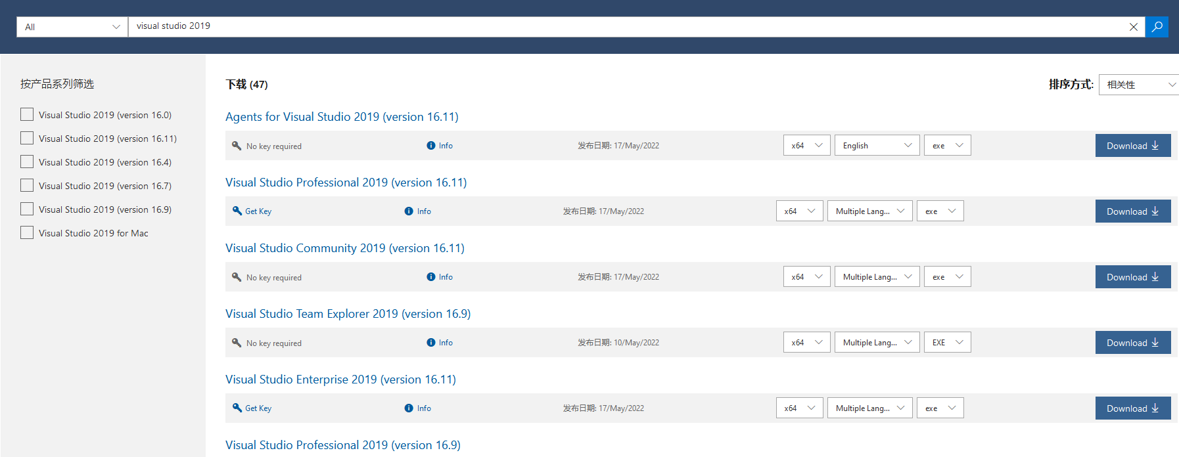
Task: Click the Get Key icon for Visual Studio Professional 16.11
Action: click(237, 211)
